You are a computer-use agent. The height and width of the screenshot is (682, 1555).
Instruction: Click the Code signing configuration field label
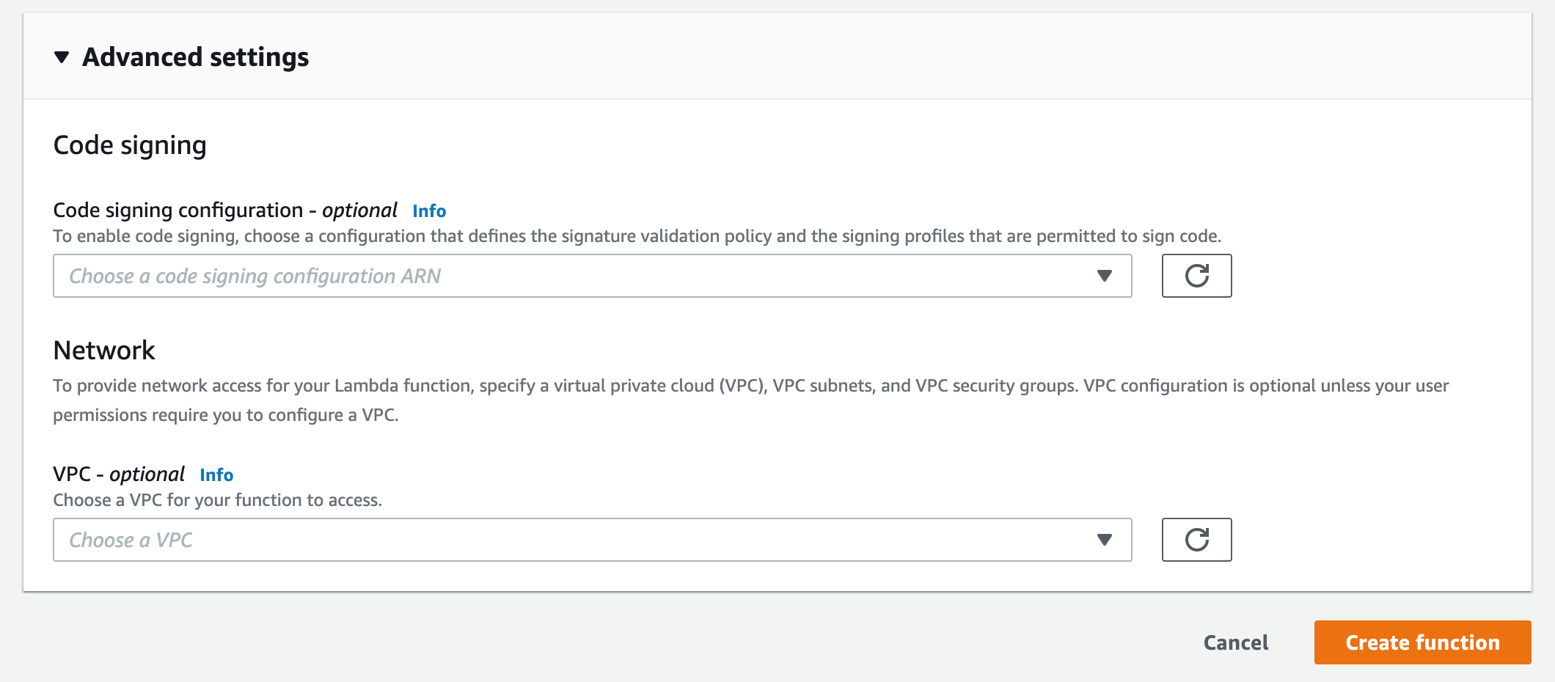pyautogui.click(x=224, y=210)
